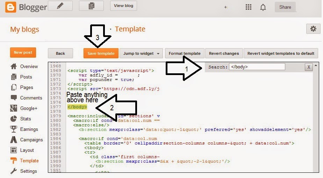Click the <macro:else/> code line
323x178 pixels.
(x=91, y=125)
